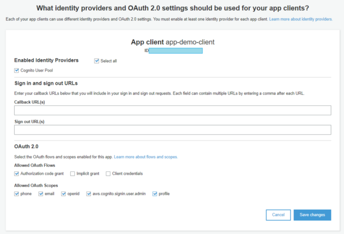Uncheck the profile scope

155,194
